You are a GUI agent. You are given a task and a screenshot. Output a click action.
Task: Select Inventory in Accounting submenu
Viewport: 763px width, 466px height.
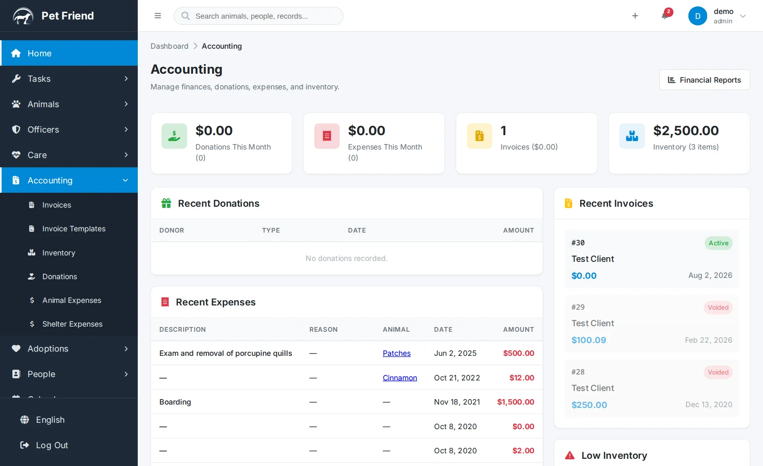coord(58,253)
